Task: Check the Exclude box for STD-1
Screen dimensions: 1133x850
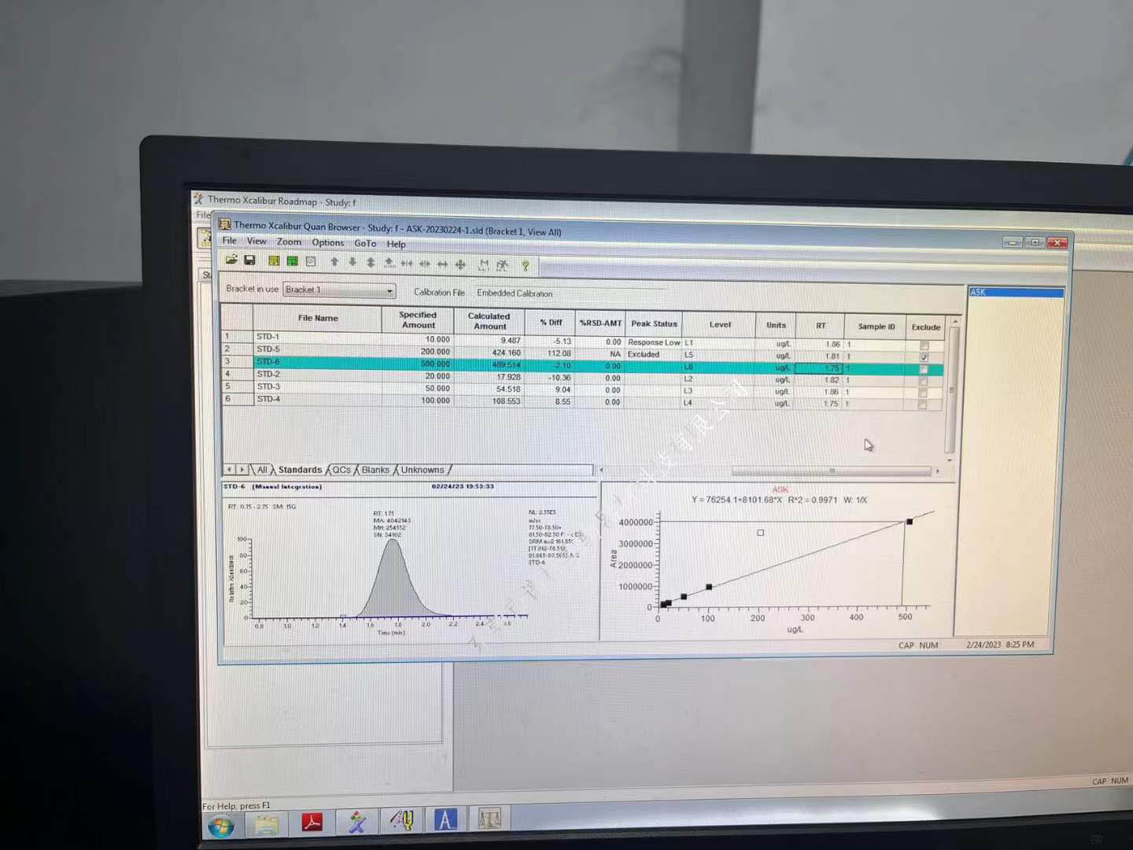Action: pos(924,346)
